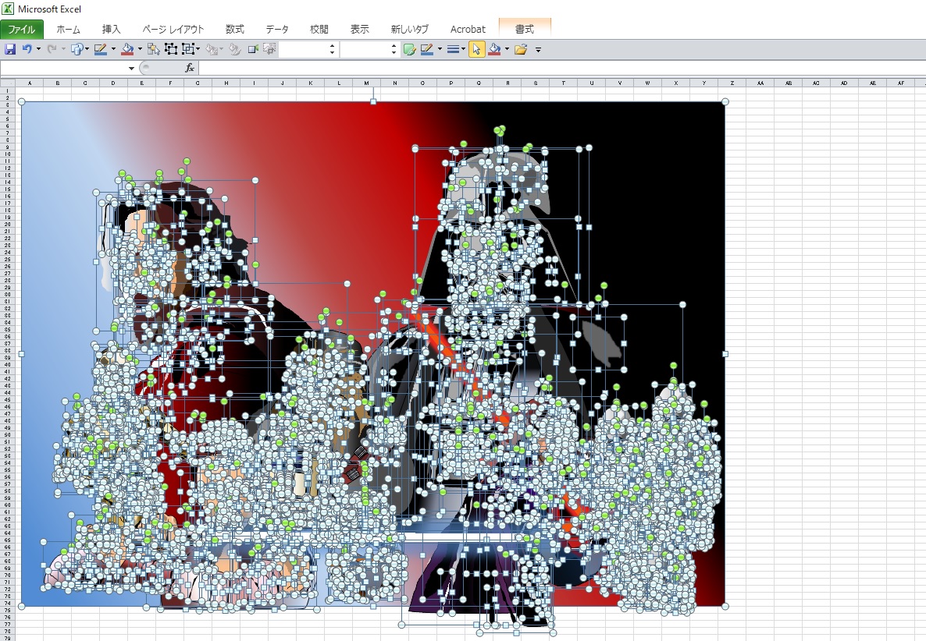
Task: Select column AF header
Action: 900,83
